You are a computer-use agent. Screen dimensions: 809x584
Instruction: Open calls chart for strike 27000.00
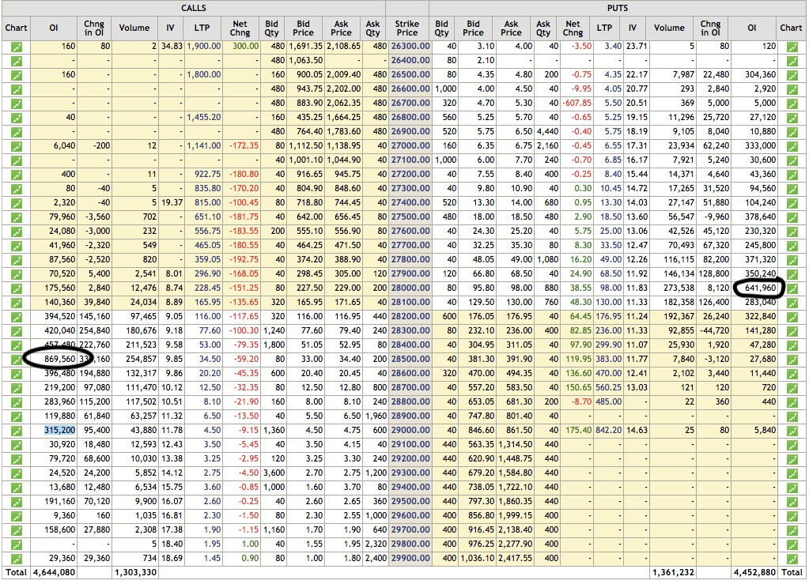pyautogui.click(x=17, y=146)
